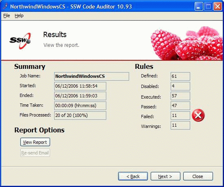Proceed with the Next button

tap(165, 176)
